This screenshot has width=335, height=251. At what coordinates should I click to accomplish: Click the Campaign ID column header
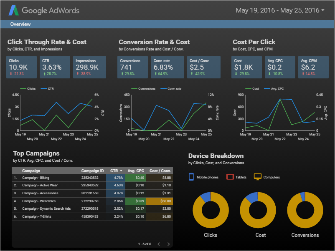click(x=92, y=171)
